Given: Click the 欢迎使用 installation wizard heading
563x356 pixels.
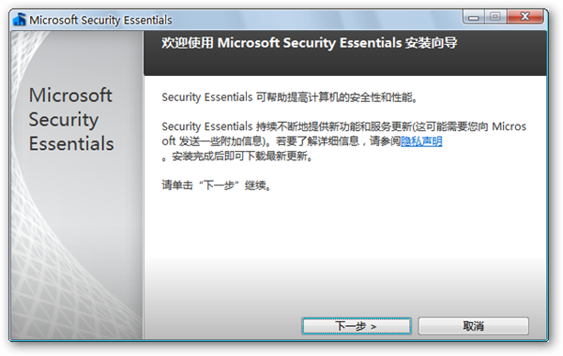Looking at the screenshot, I should (x=309, y=43).
